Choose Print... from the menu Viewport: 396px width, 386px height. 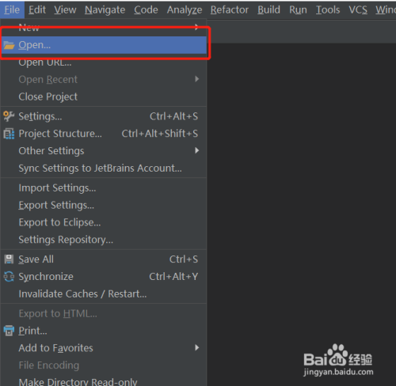click(x=104, y=331)
